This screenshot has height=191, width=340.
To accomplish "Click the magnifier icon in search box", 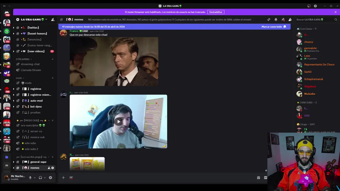I will coord(336,20).
